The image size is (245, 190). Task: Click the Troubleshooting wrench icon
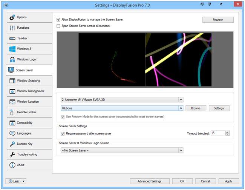coord(12,154)
